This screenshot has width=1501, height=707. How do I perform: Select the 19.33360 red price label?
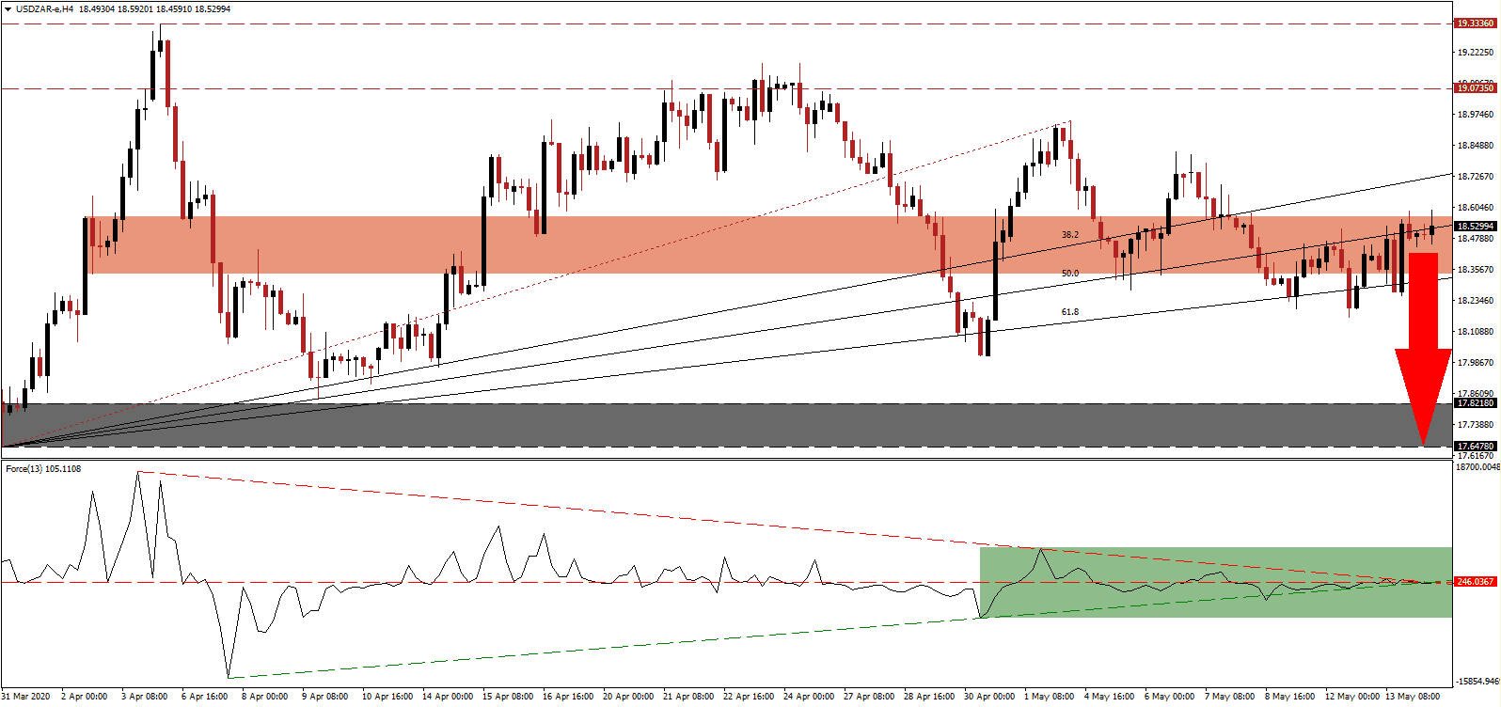coord(1475,24)
